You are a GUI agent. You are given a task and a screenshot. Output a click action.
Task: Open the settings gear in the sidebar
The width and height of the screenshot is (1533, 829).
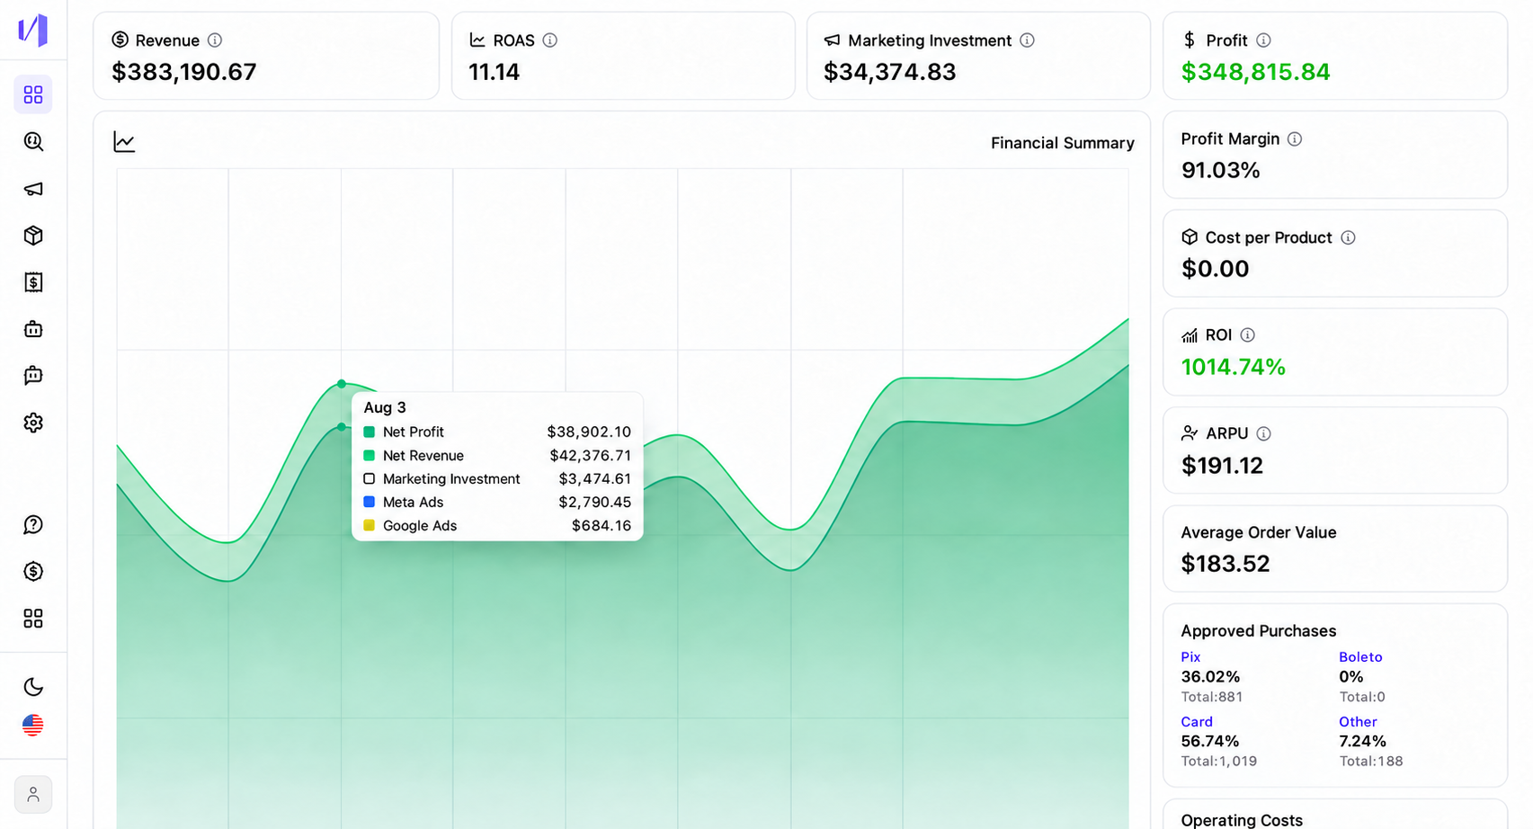pos(33,423)
